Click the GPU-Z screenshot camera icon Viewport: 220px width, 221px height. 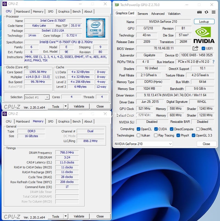click(199, 12)
